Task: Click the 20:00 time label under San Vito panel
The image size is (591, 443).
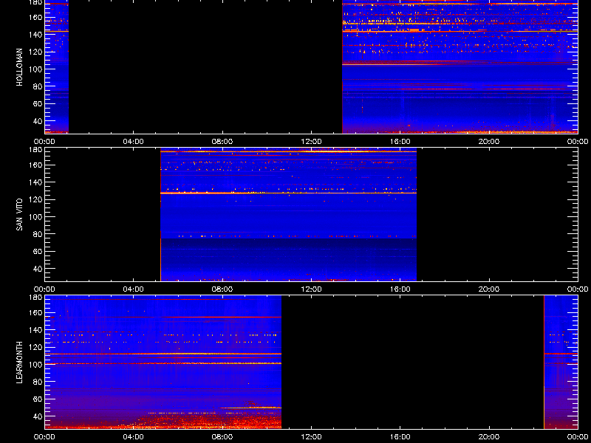Action: (x=489, y=289)
